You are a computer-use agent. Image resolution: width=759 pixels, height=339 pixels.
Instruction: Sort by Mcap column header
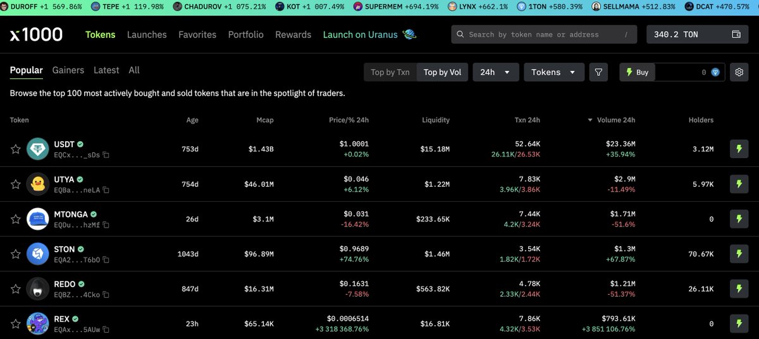266,120
